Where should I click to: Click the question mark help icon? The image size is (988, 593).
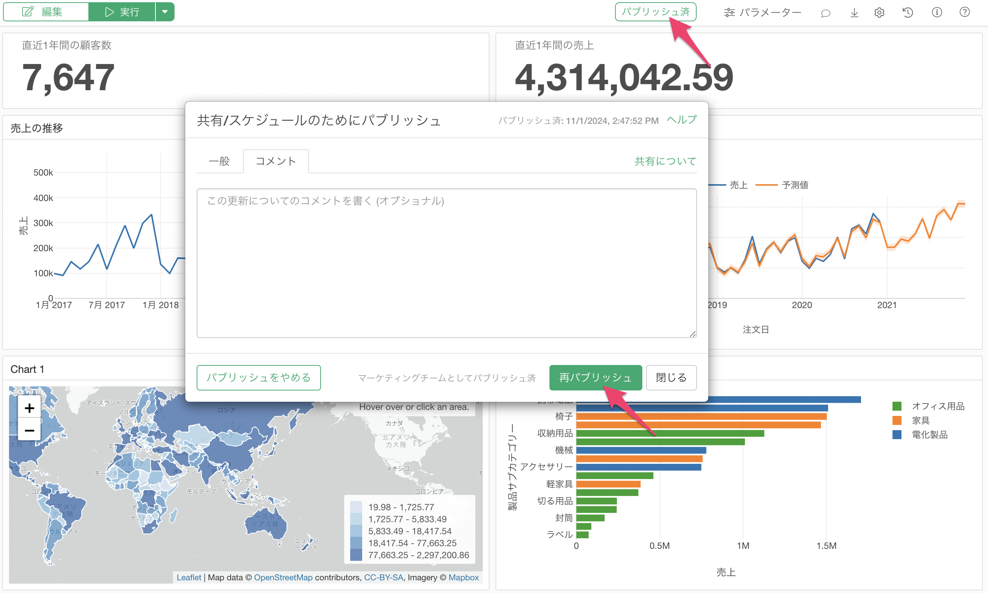(x=964, y=12)
